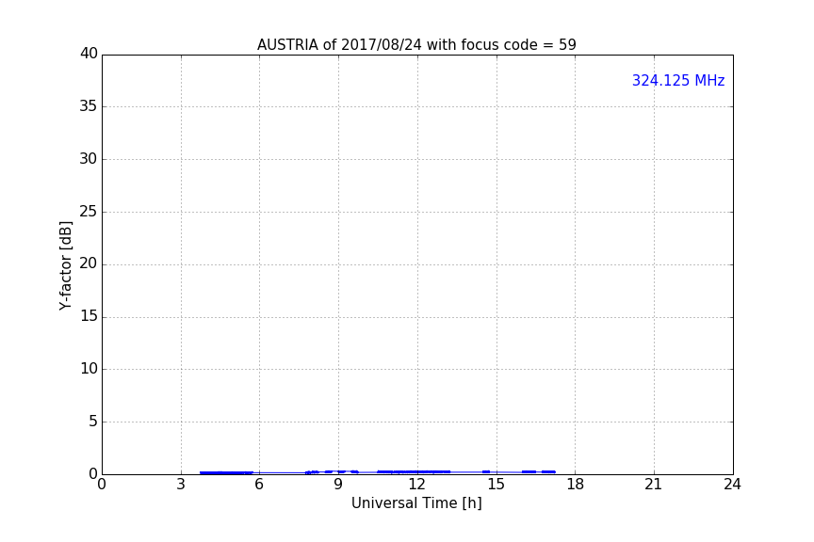Image resolution: width=814 pixels, height=542 pixels.
Task: Click the Y-factor [dB] axis label
Action: click(x=65, y=265)
